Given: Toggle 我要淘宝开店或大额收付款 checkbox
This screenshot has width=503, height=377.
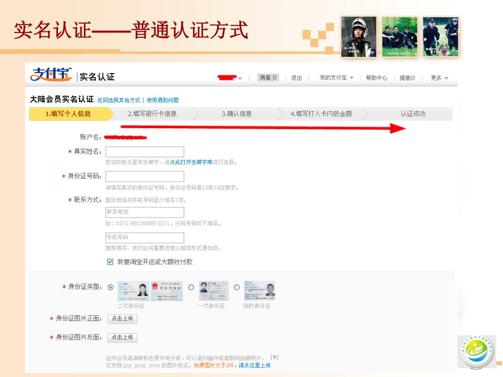Looking at the screenshot, I should tap(110, 262).
